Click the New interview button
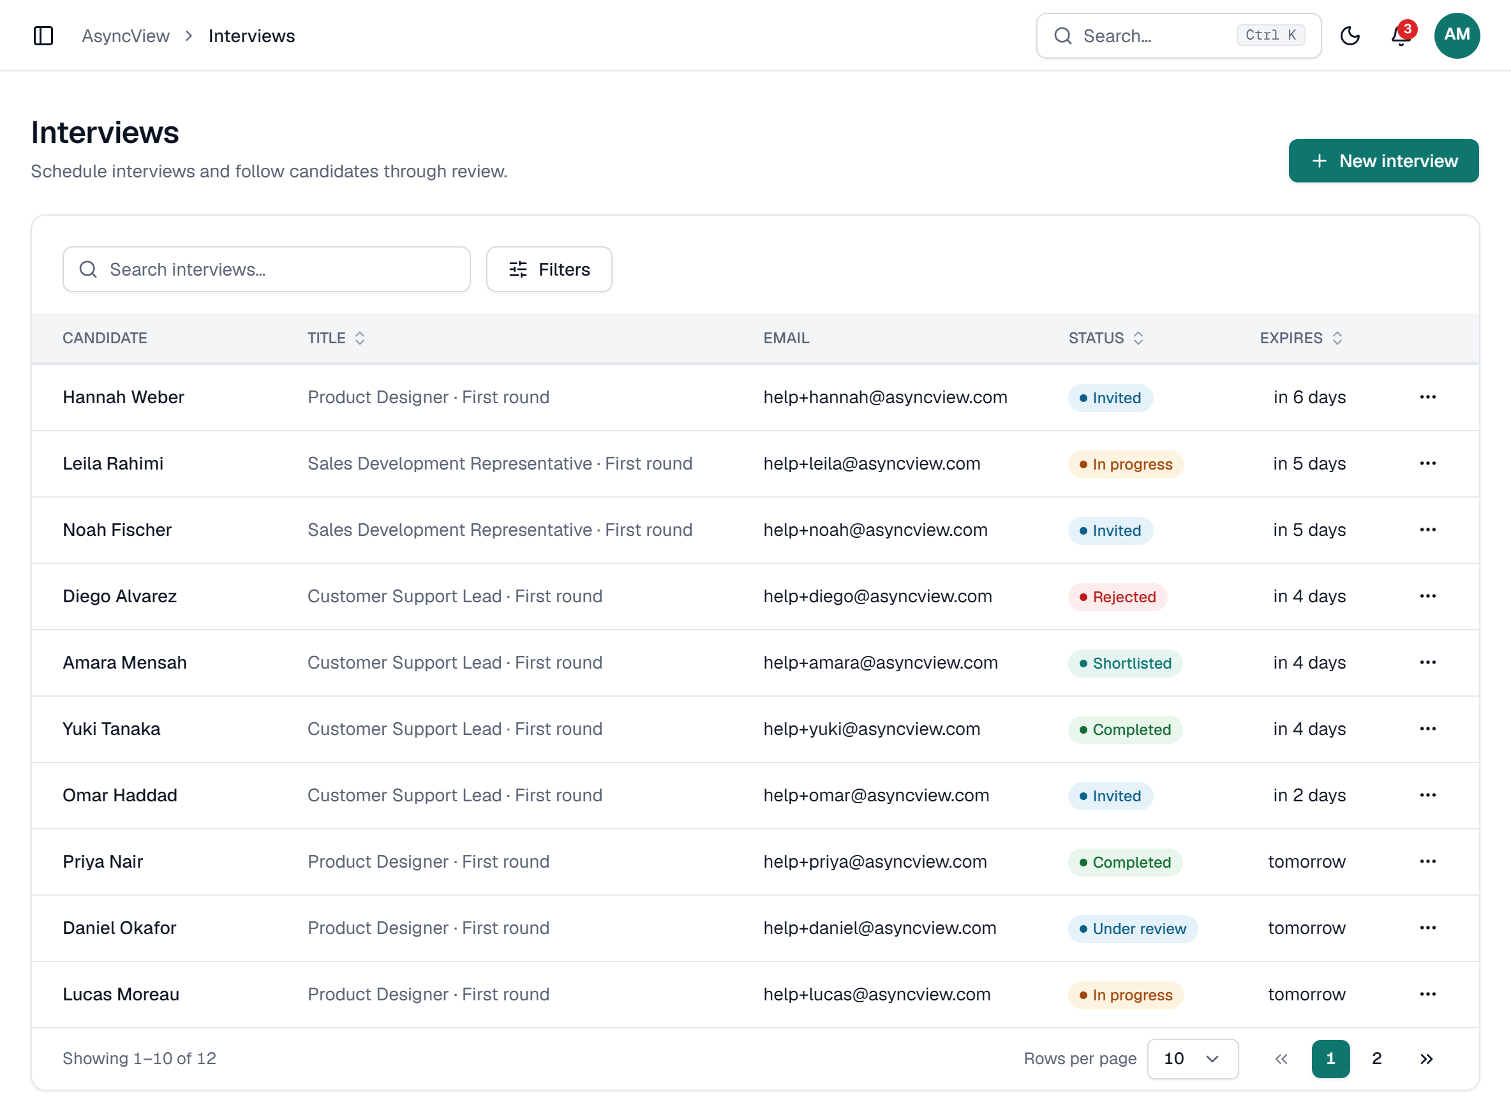1511x1105 pixels. click(x=1383, y=161)
